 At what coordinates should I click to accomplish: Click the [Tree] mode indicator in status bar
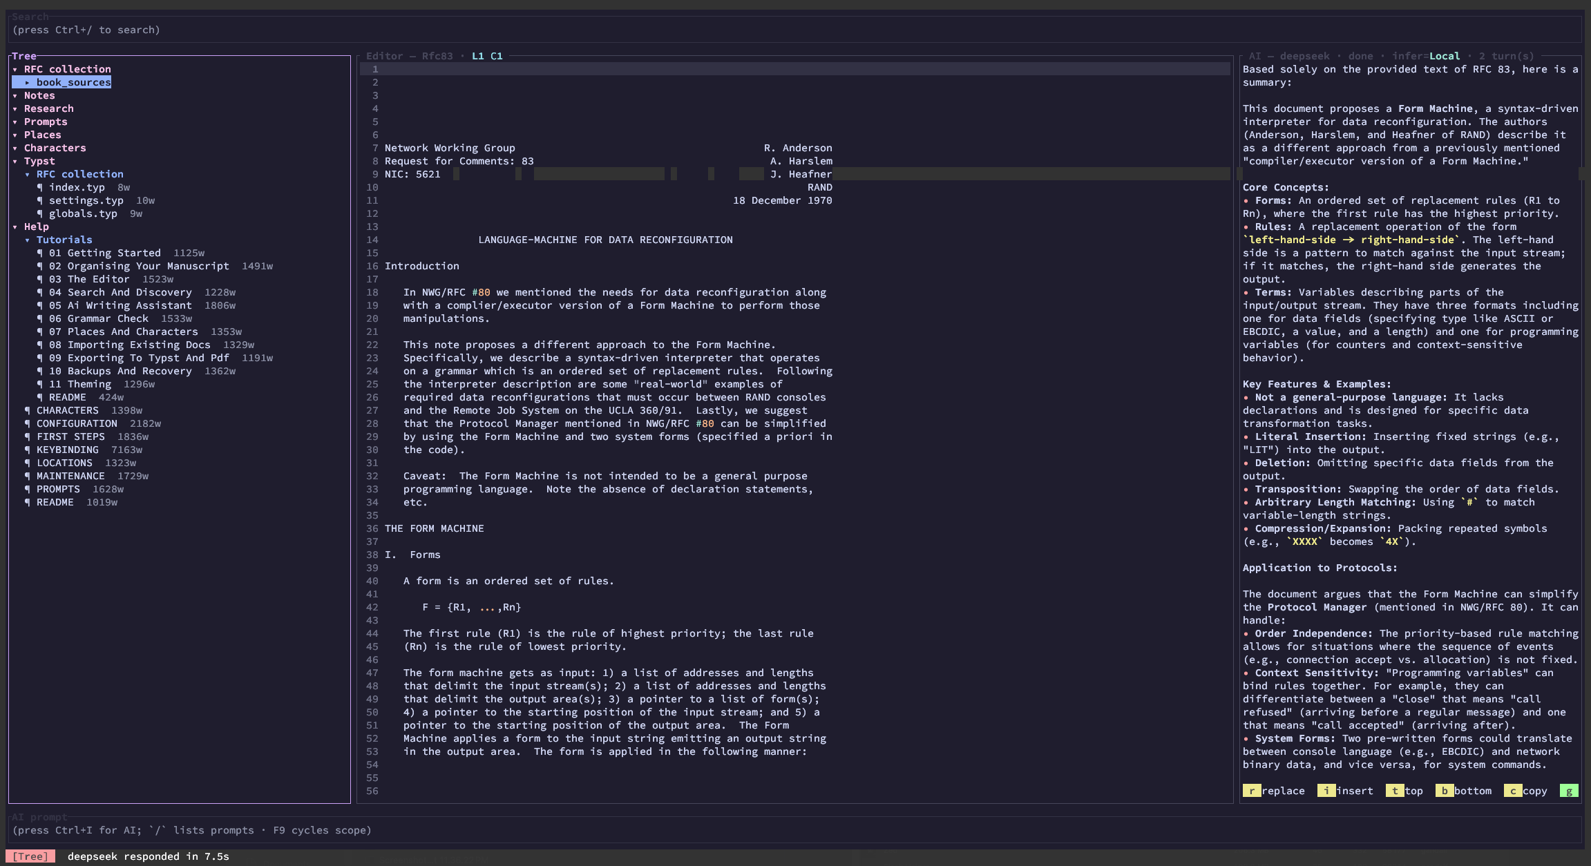click(30, 856)
